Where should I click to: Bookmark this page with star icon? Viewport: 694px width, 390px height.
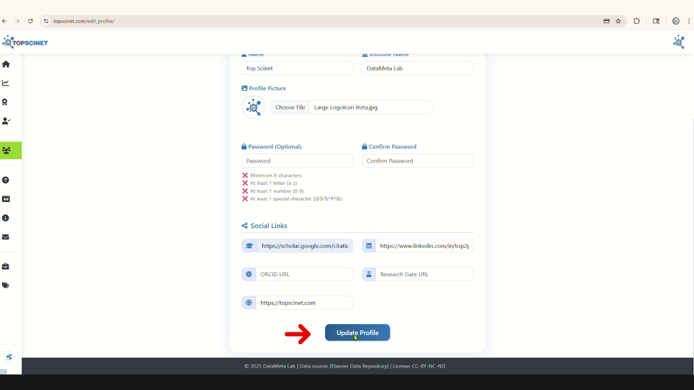[618, 21]
